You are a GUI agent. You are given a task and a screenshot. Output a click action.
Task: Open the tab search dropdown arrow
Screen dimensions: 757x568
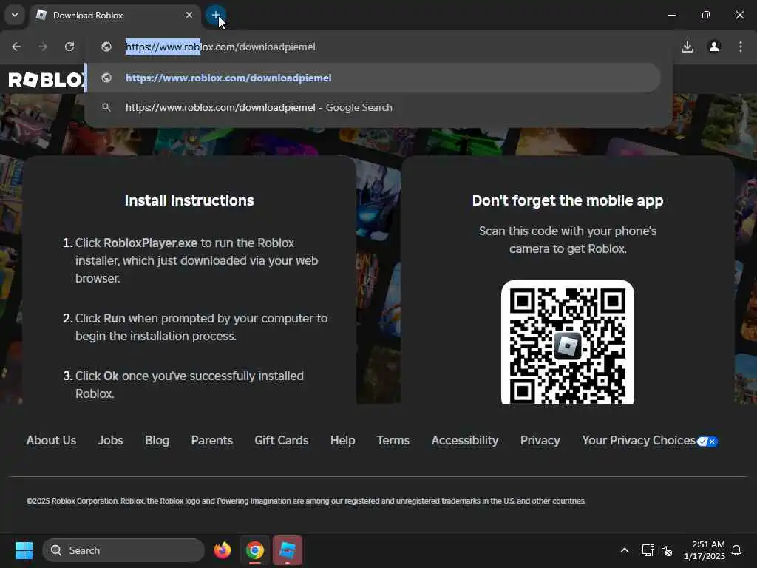(15, 15)
